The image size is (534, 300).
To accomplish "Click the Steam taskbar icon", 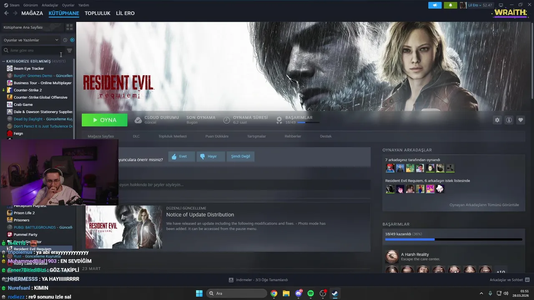I will [335, 293].
